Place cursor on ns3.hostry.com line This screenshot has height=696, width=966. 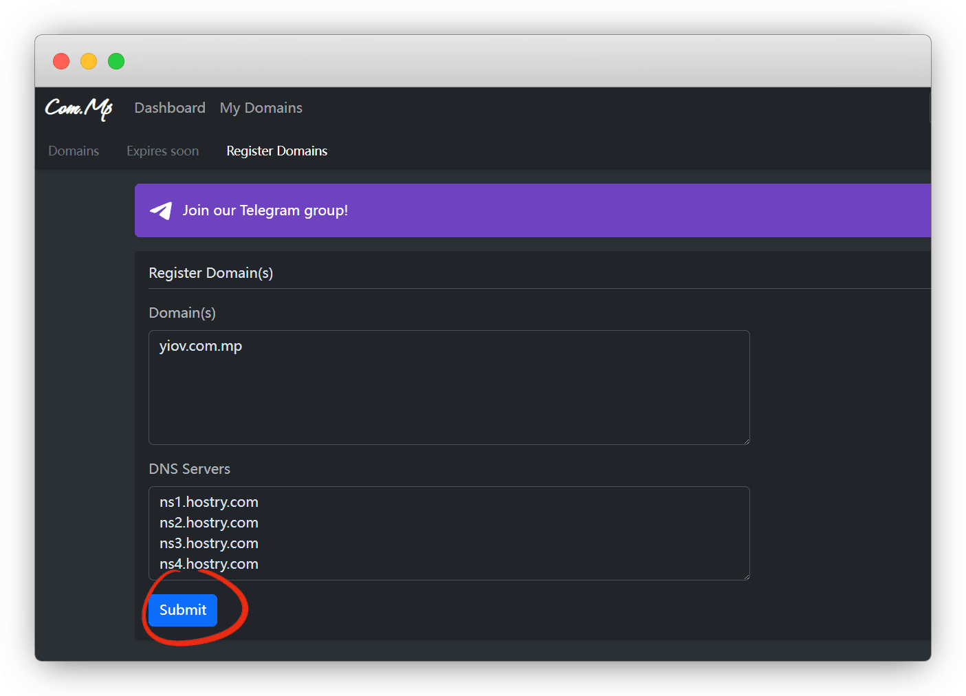[209, 543]
